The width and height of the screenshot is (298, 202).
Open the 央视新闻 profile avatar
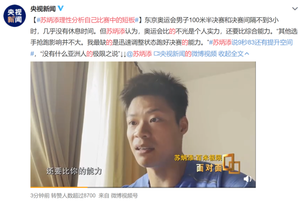tap(15, 16)
